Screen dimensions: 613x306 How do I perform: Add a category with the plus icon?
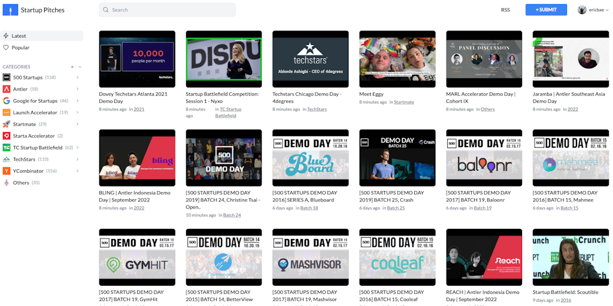[72, 67]
